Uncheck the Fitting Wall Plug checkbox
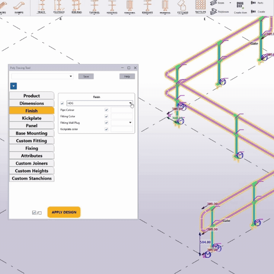 [x=107, y=123]
